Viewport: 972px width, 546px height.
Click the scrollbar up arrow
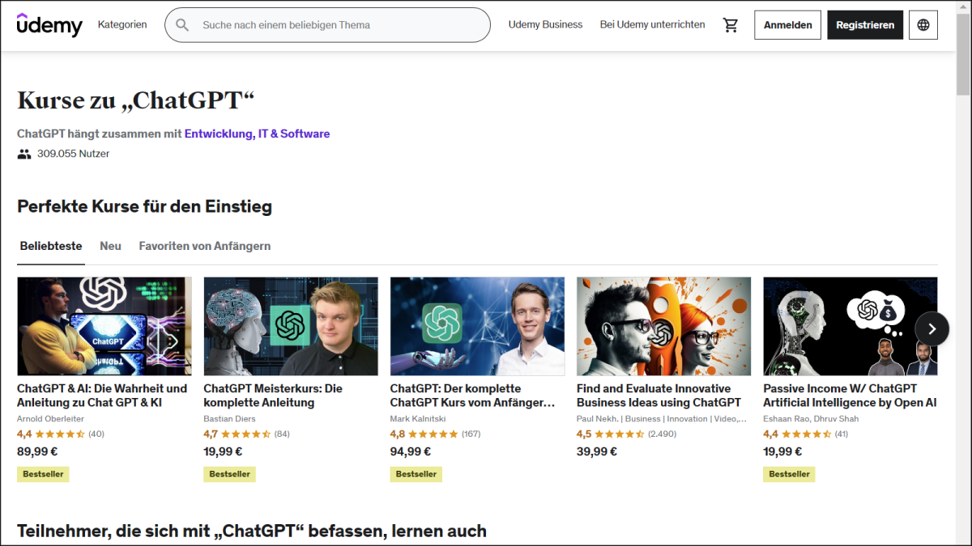[963, 6]
